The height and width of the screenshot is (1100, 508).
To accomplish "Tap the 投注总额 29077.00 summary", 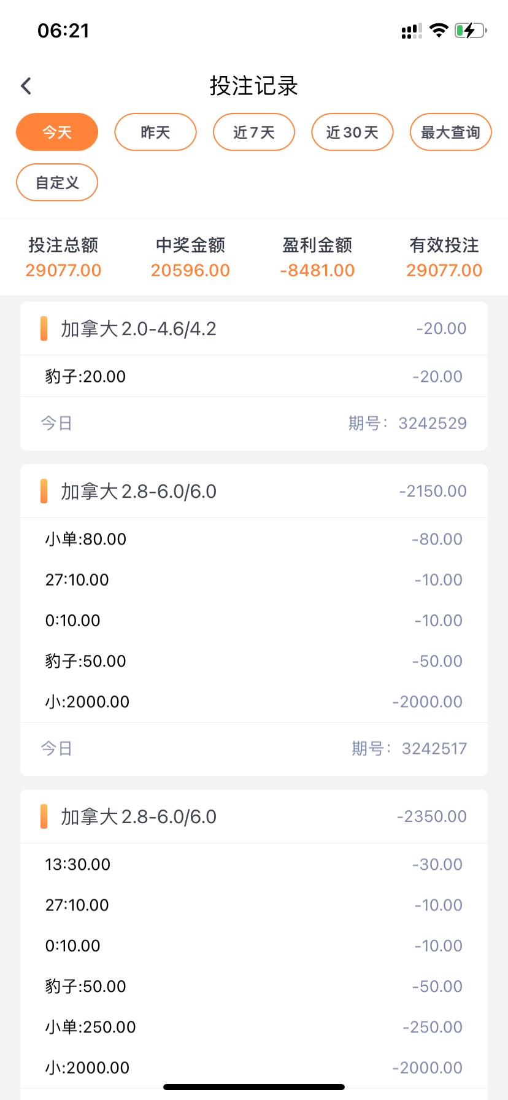I will tap(63, 258).
